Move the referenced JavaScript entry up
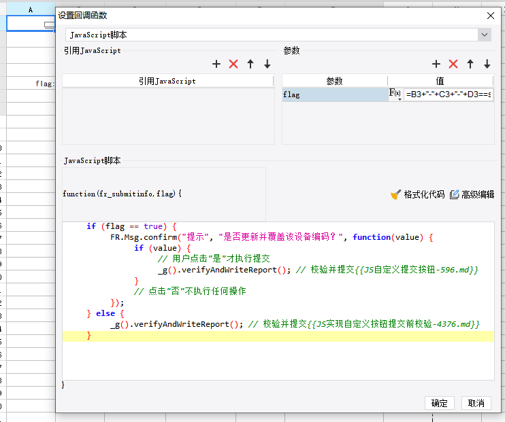Viewport: 505px width, 422px height. [250, 64]
